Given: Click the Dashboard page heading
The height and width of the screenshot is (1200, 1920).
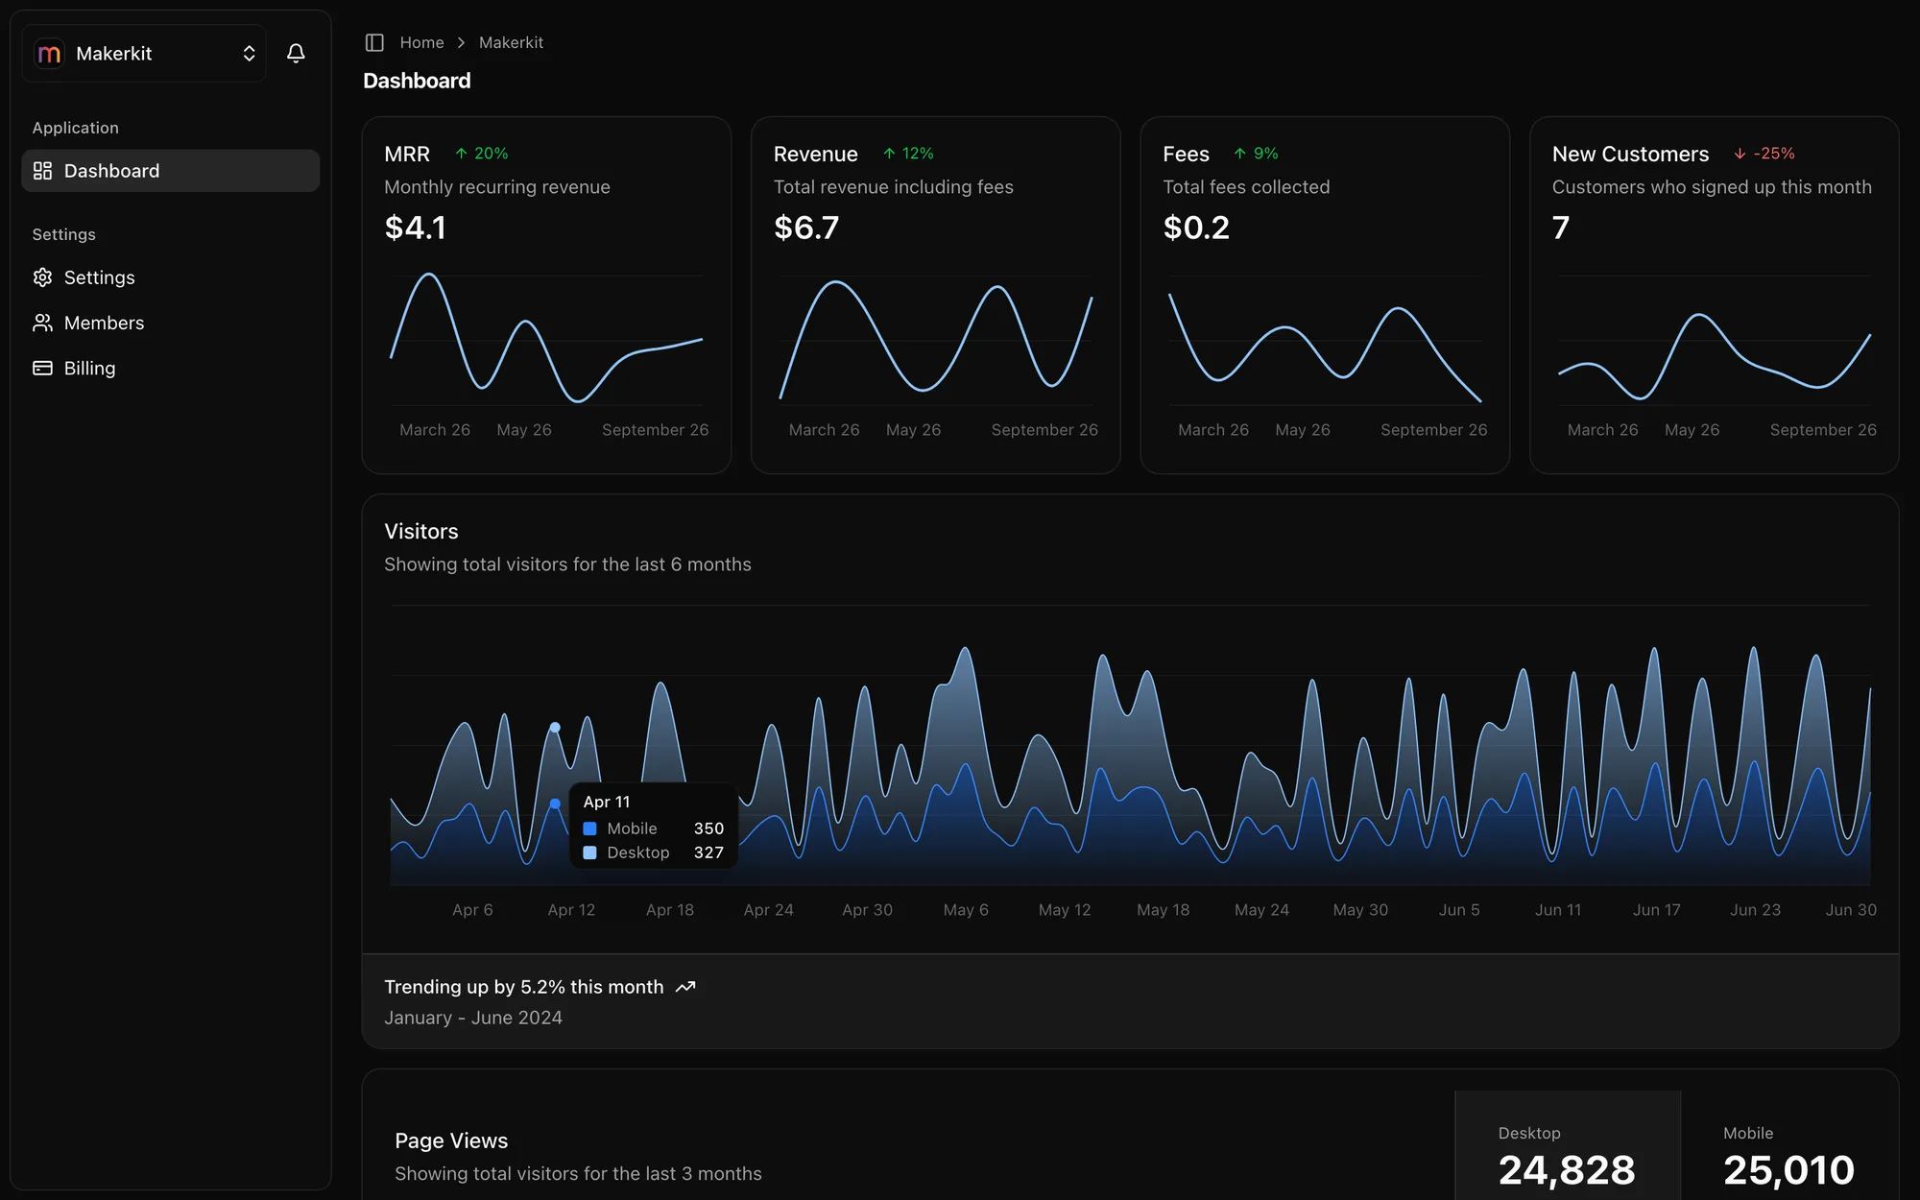Looking at the screenshot, I should coord(417,81).
